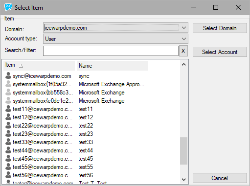
Task: Maximize the Select Item window
Action: click(x=216, y=7)
